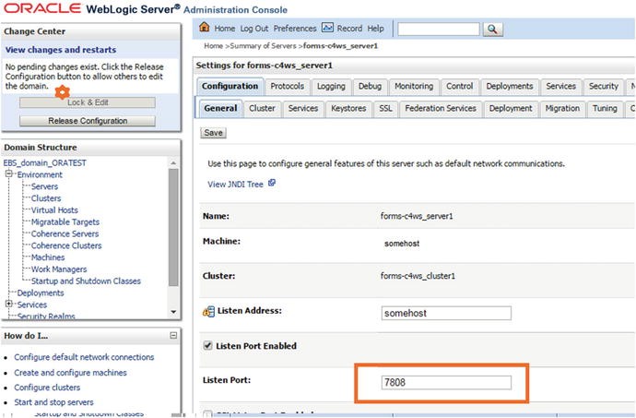This screenshot has height=418, width=636.
Task: Open the Logging tab
Action: [x=331, y=86]
